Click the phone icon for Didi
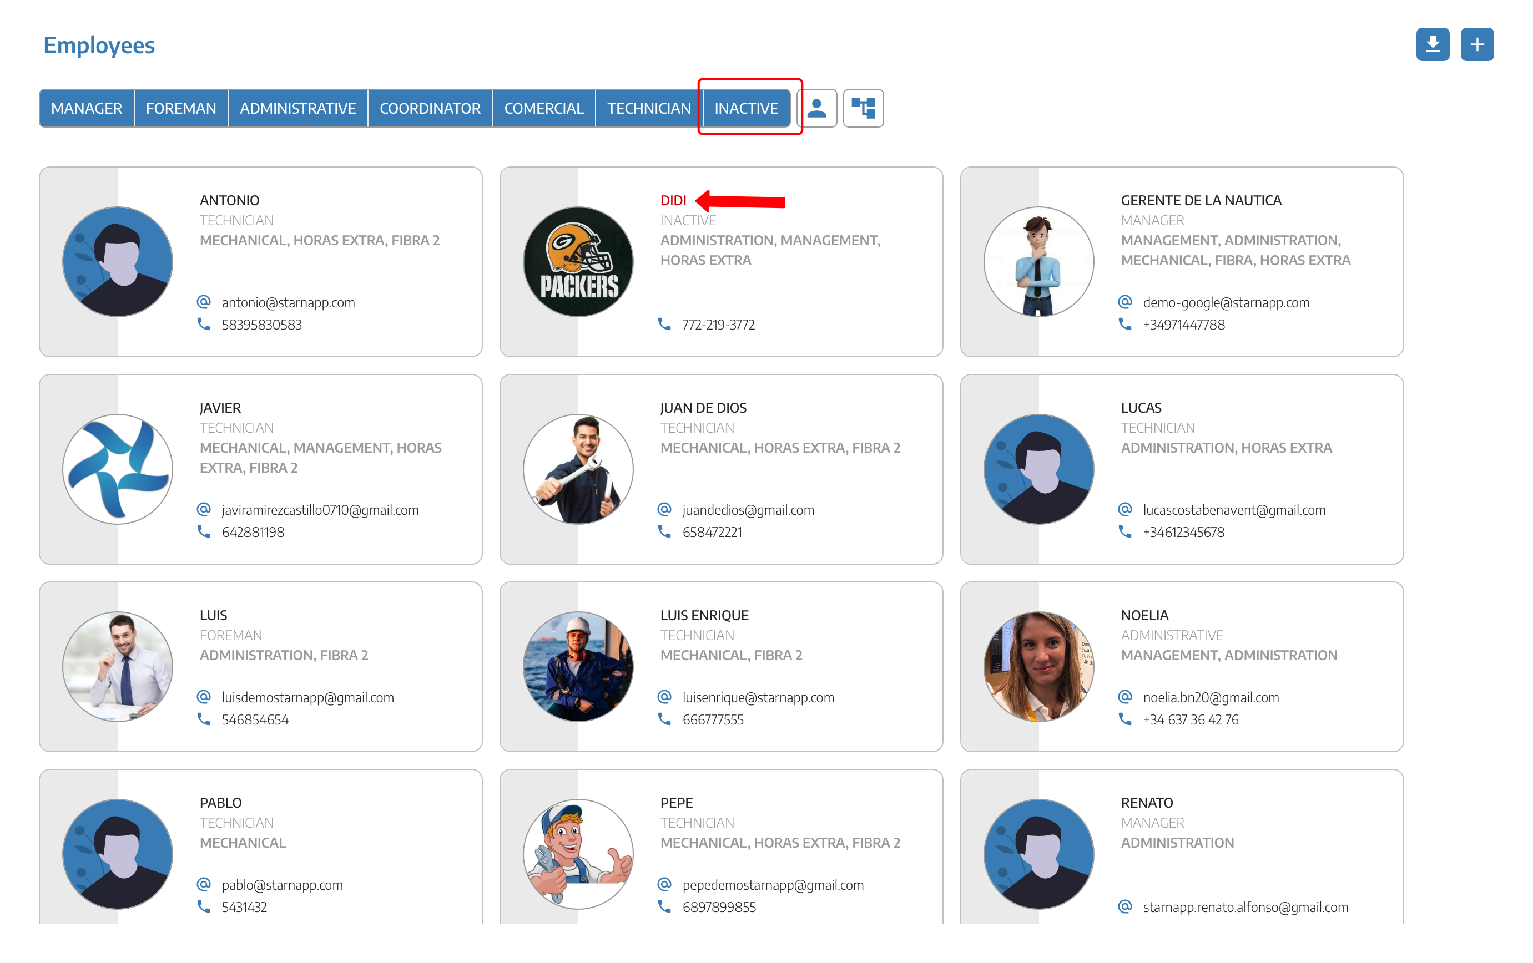 pyautogui.click(x=664, y=324)
